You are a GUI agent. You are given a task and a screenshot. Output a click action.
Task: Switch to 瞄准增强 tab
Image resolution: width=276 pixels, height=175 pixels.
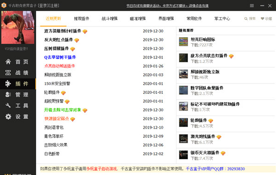pos(138,19)
